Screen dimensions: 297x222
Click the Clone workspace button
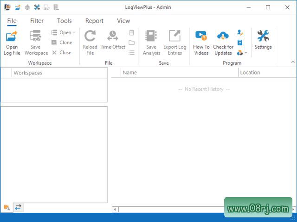[62, 43]
